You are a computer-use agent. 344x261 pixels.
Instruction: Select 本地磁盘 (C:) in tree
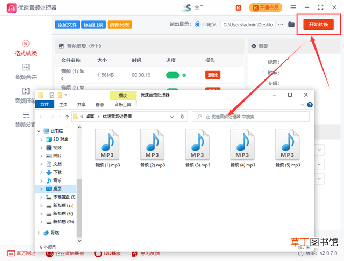pos(61,197)
